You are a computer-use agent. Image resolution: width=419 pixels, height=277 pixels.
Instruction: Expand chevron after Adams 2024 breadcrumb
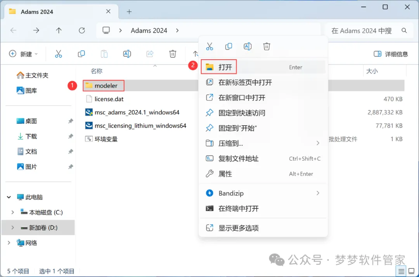click(x=177, y=30)
